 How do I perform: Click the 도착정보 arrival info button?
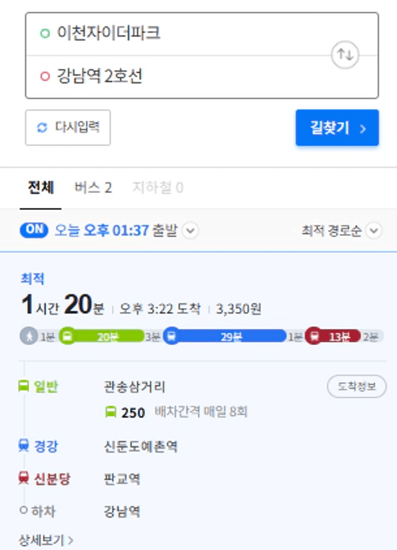tap(357, 386)
